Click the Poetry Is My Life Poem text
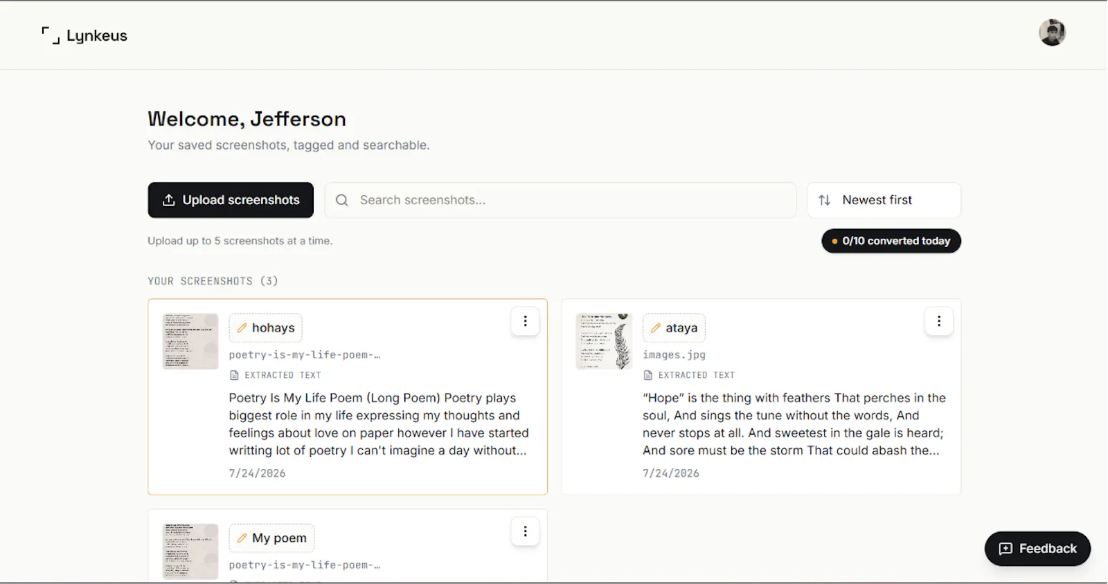 379,424
